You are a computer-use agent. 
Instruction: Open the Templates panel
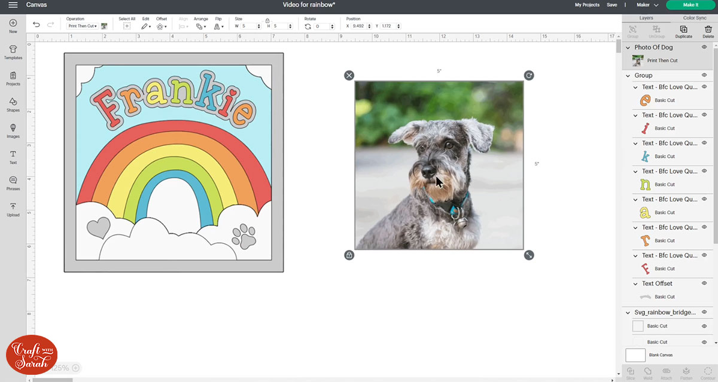13,52
